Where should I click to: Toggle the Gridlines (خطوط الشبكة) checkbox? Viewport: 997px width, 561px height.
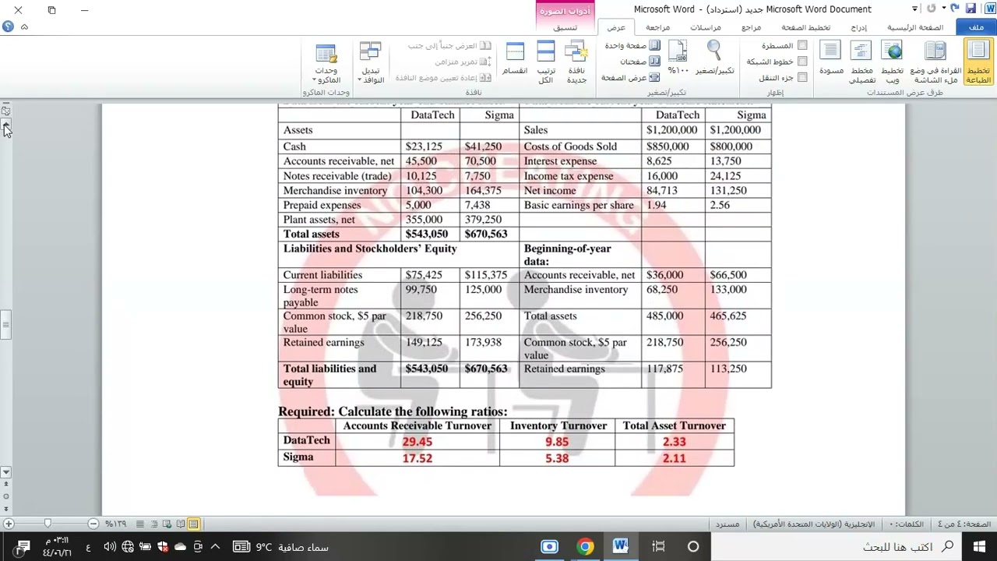tap(802, 62)
